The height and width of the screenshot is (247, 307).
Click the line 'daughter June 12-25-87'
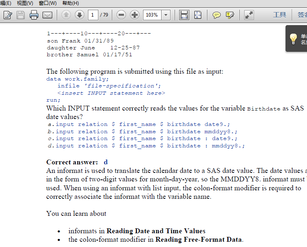point(93,48)
